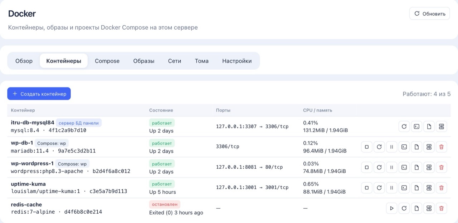Click the container name uptime-kuma

[28, 184]
